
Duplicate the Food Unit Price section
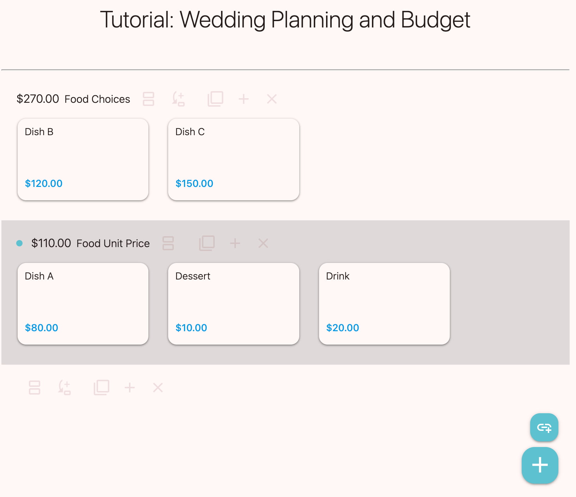click(207, 243)
